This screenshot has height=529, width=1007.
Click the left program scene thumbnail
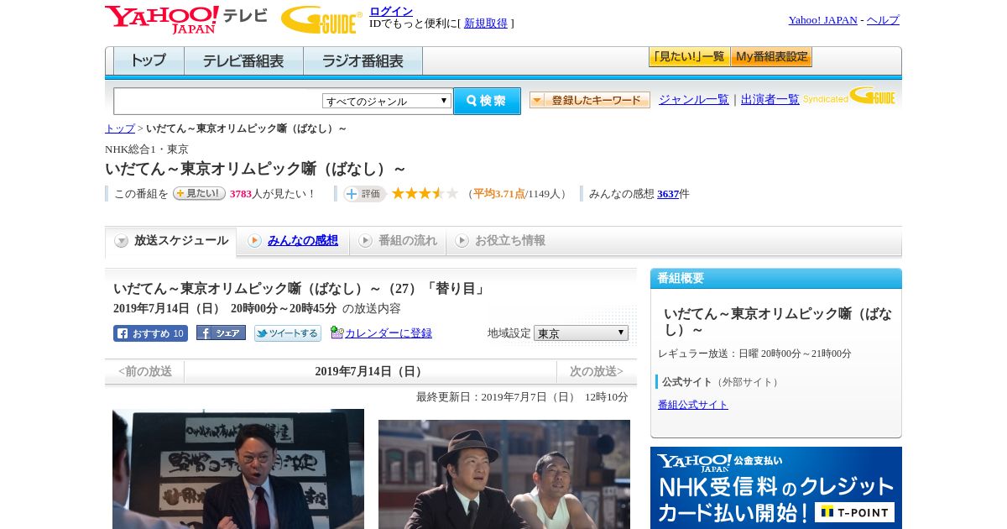point(238,469)
